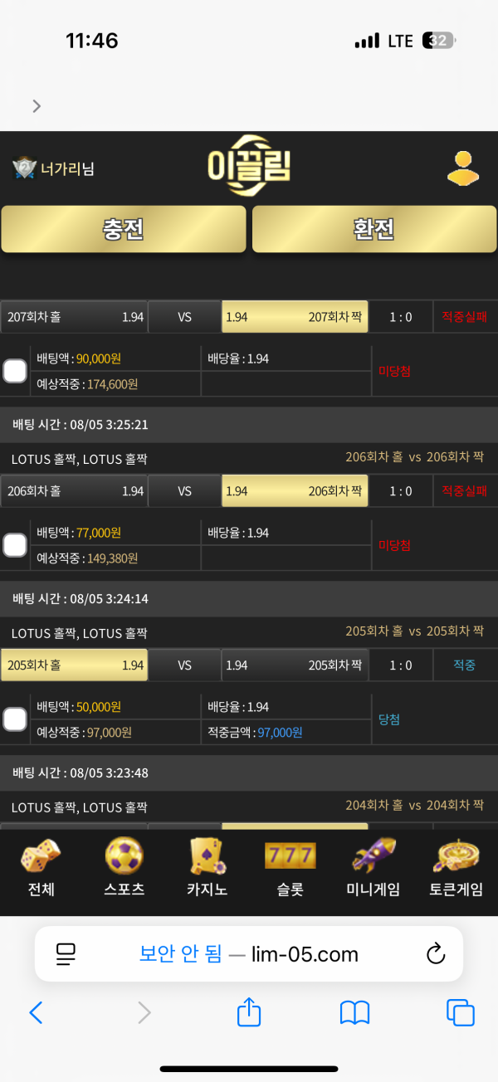
Task: Go back in Safari
Action: coord(36,1012)
